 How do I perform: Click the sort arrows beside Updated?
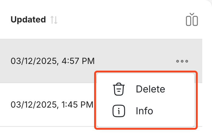pyautogui.click(x=54, y=20)
